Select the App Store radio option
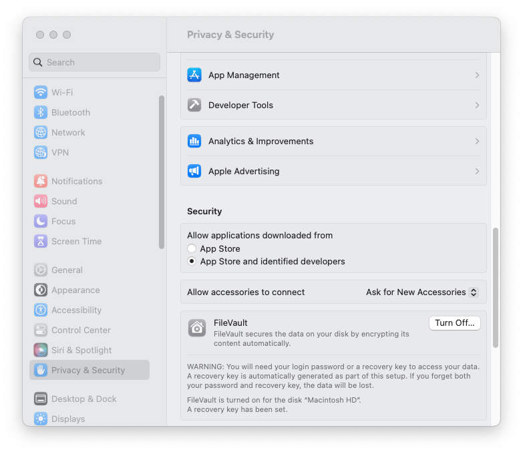Image resolution: width=523 pixels, height=454 pixels. point(192,249)
